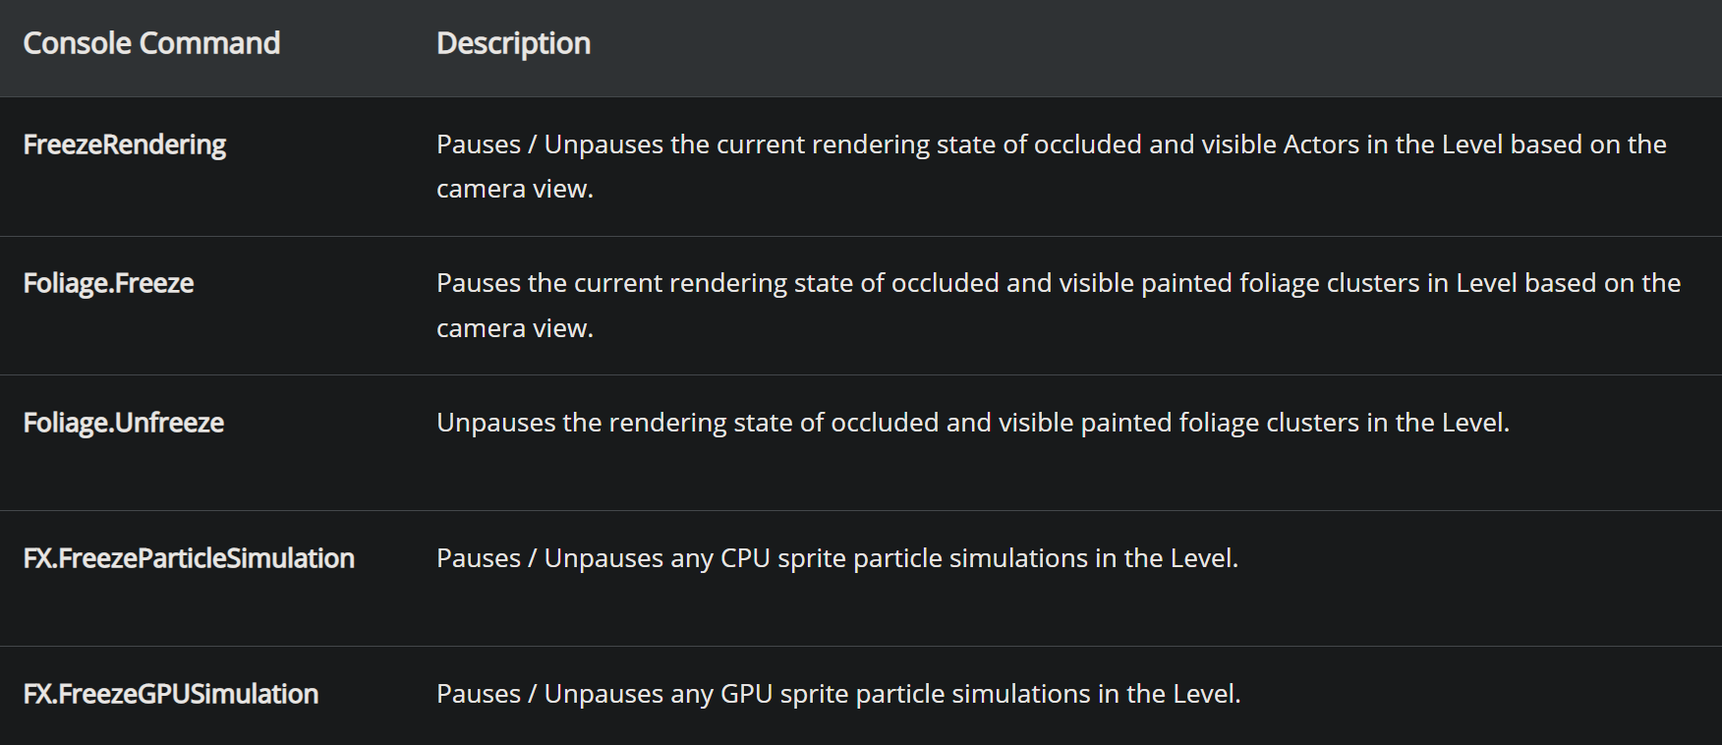Select the Foliage.Unfreeze command name
The image size is (1722, 745).
pyautogui.click(x=124, y=423)
